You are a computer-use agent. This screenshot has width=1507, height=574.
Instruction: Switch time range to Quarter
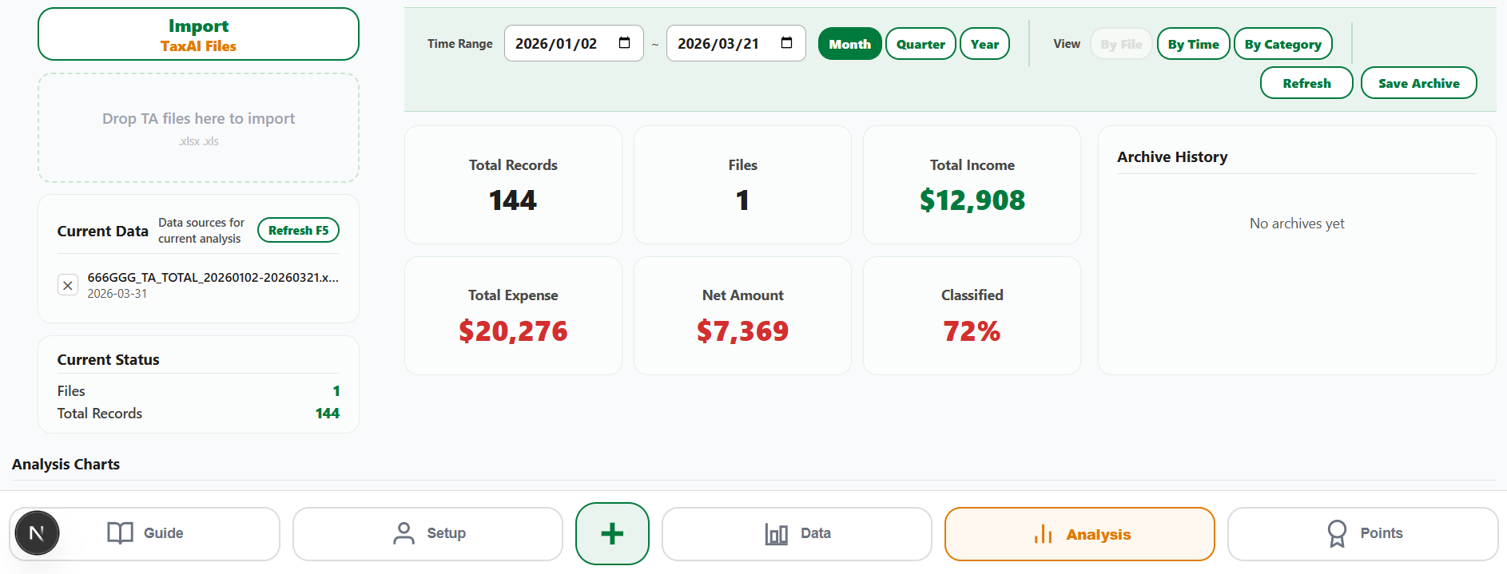point(921,44)
